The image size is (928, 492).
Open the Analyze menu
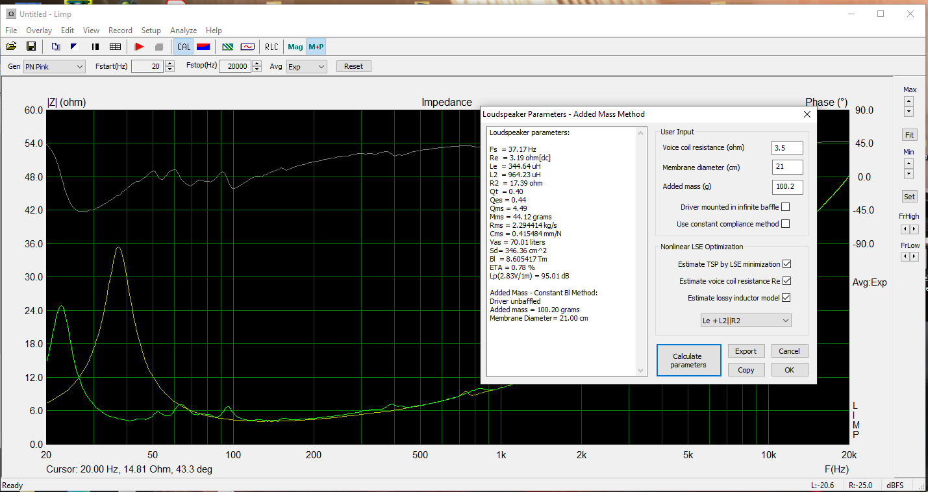(x=183, y=31)
